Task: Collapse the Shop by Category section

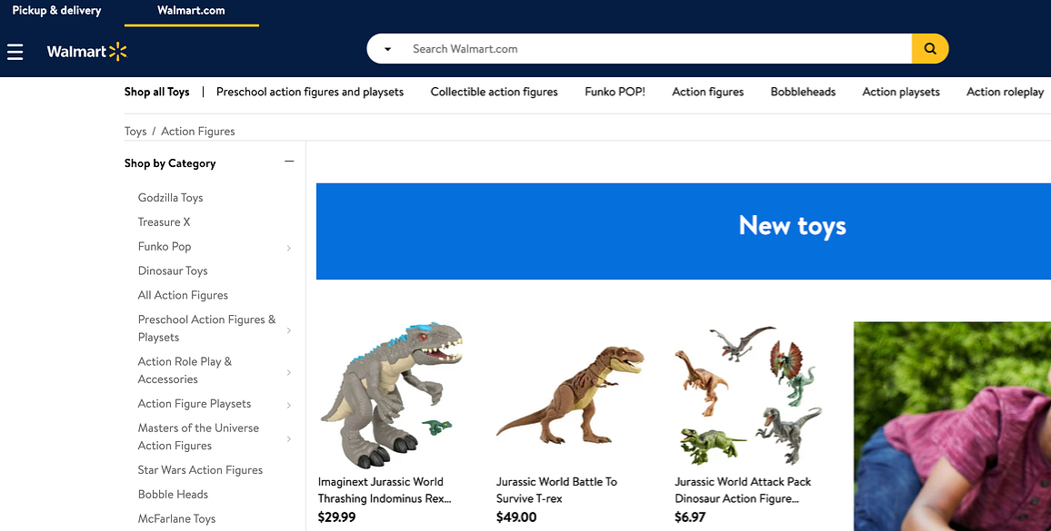Action: click(289, 162)
